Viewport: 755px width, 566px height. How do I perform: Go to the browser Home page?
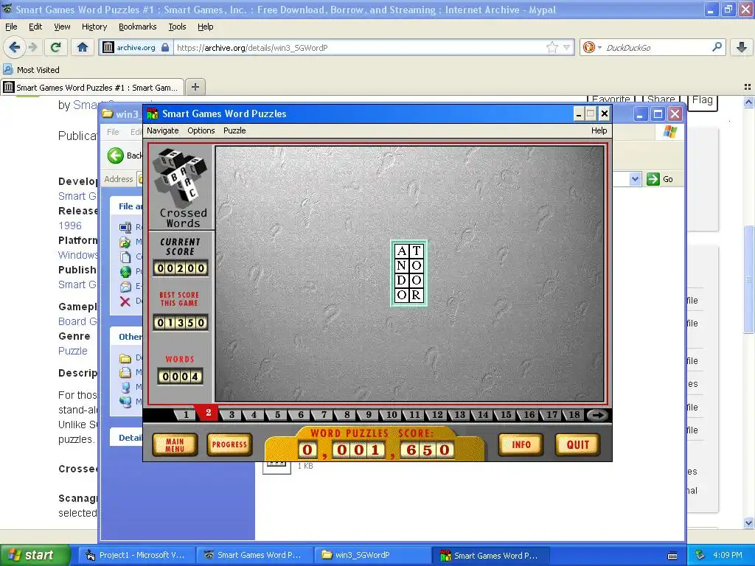click(83, 47)
